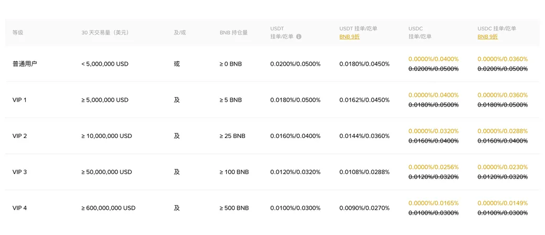The width and height of the screenshot is (545, 235).
Task: Select the 普通用户 level label
Action: pyautogui.click(x=24, y=64)
